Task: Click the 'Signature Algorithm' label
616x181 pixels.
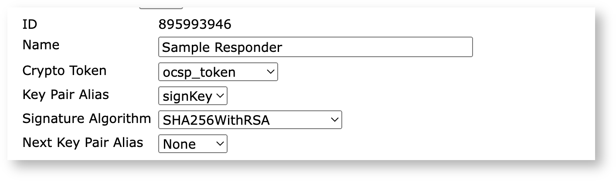Action: (86, 118)
